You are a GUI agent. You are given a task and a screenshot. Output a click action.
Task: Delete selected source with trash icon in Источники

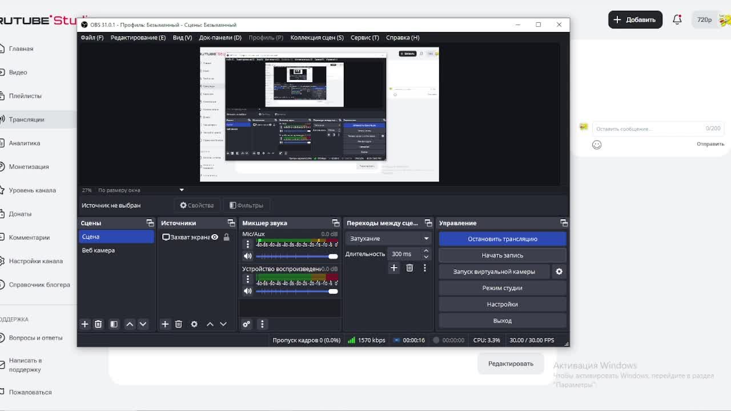coord(178,324)
